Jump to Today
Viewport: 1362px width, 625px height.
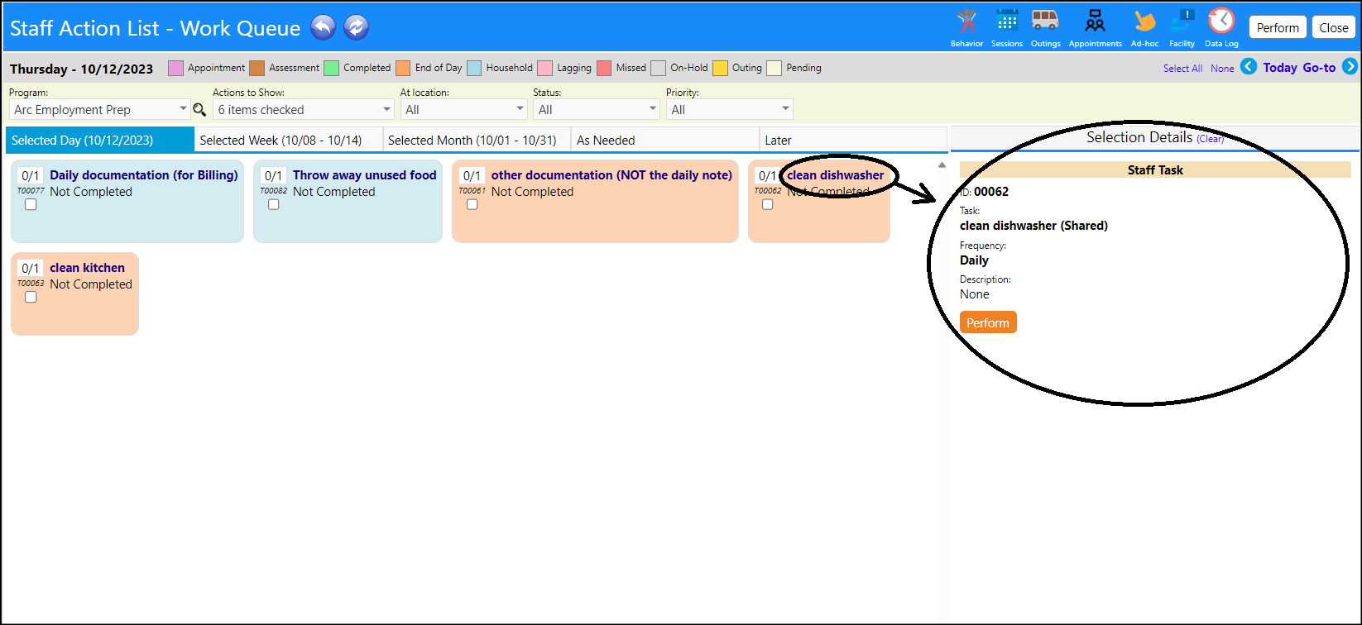(x=1280, y=68)
